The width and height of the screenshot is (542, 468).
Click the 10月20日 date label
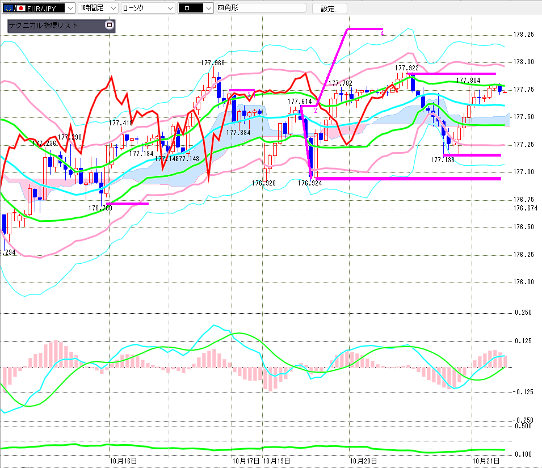[363, 461]
